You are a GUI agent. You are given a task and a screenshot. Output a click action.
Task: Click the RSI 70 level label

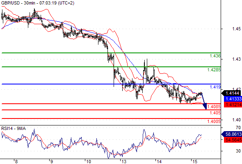pos(238,128)
